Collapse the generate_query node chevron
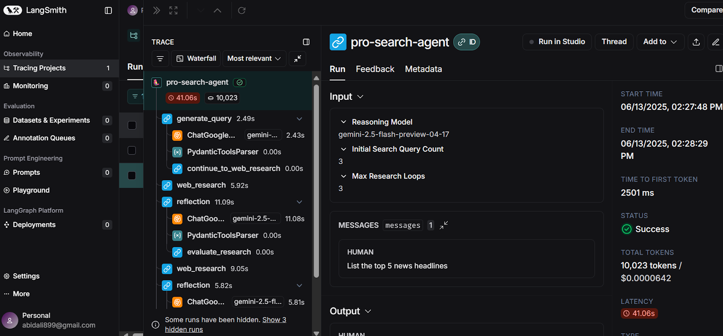Viewport: 723px width, 336px height. [x=299, y=119]
